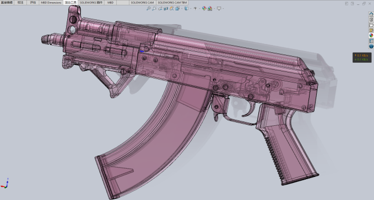Click the expand right panel window button
Screen dimensions: 374x200
click(353, 3)
